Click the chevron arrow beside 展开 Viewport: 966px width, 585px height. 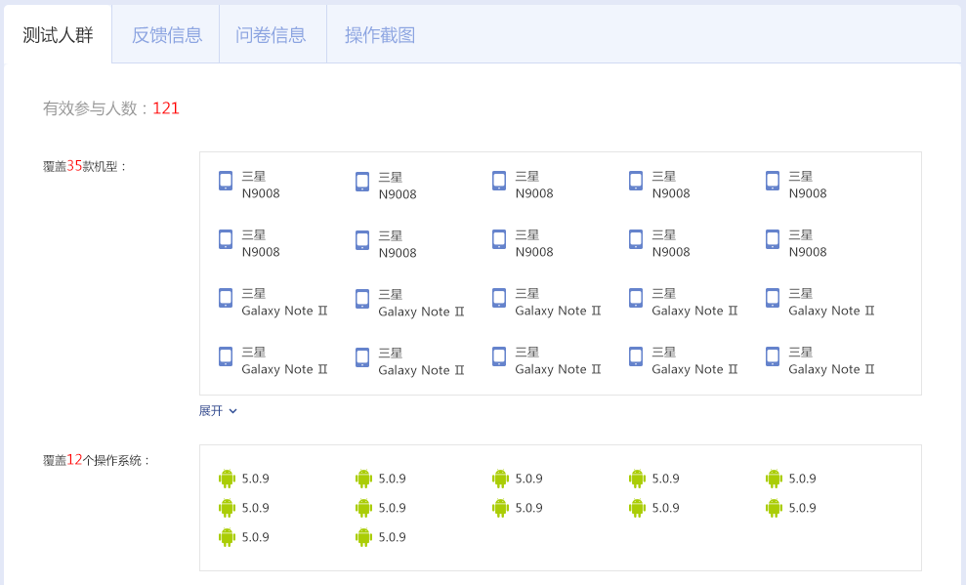coord(232,411)
